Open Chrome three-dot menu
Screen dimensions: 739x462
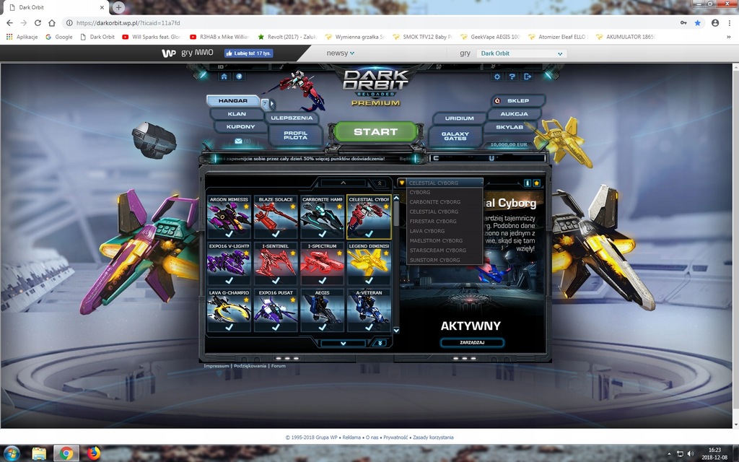[x=729, y=22]
